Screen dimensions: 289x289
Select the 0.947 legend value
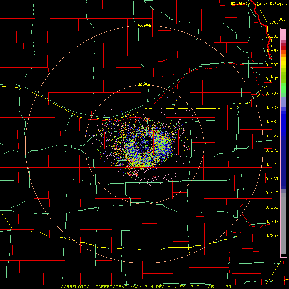(272, 50)
